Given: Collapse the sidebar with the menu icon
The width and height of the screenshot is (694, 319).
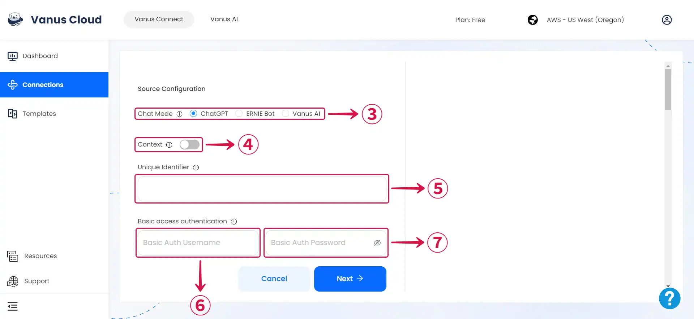Looking at the screenshot, I should (x=13, y=306).
